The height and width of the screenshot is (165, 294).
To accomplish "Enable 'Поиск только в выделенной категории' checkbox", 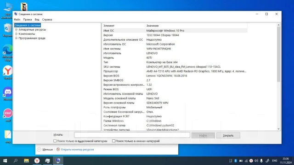I will 55,141.
